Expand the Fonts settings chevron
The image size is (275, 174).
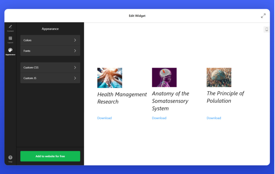click(75, 51)
